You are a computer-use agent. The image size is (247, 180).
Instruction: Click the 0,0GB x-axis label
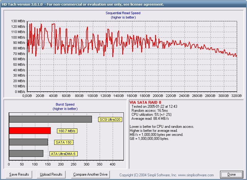[x=27, y=96]
